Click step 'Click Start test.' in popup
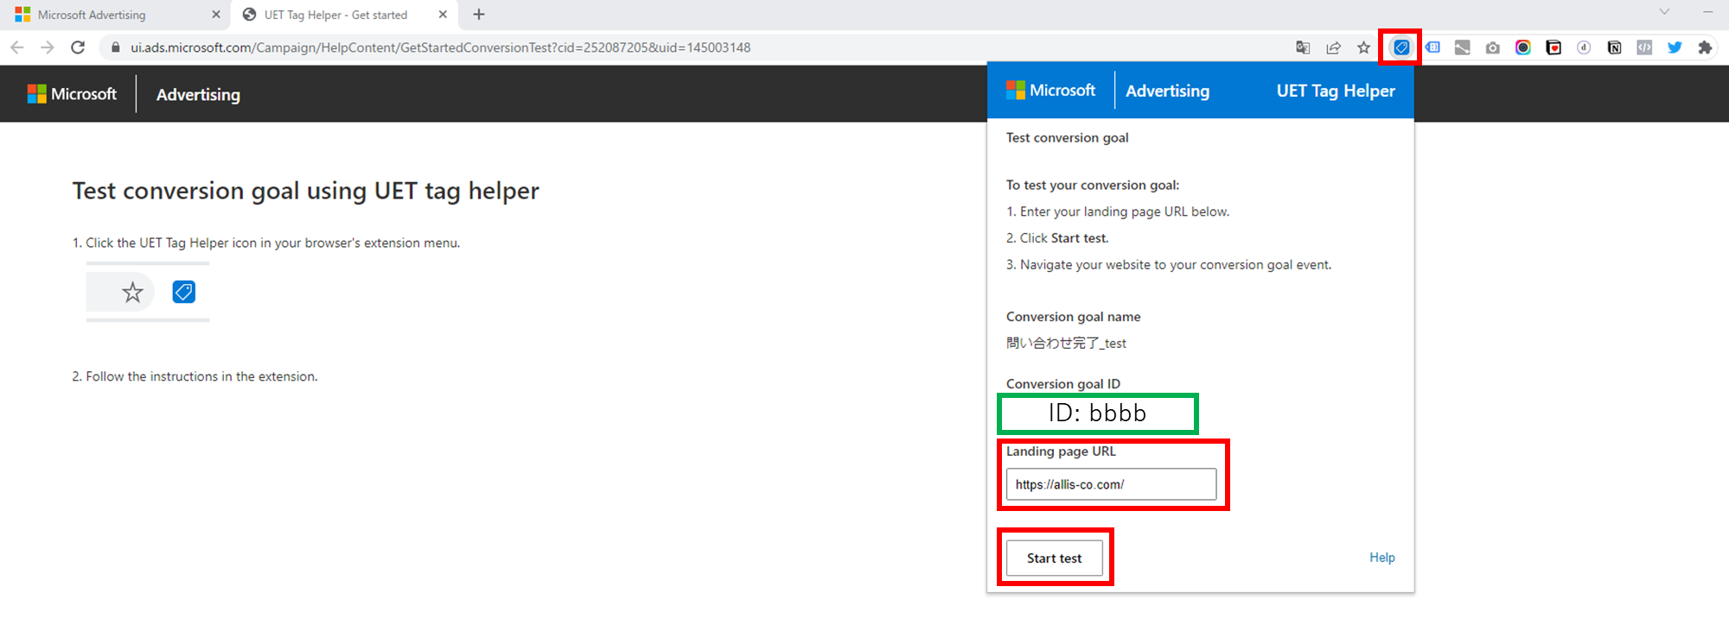This screenshot has height=631, width=1729. pos(1064,238)
